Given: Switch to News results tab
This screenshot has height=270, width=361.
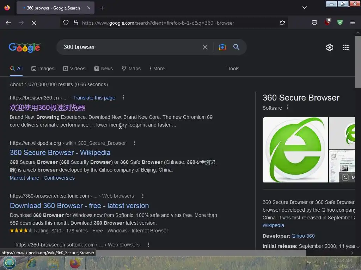Looking at the screenshot, I should 104,69.
